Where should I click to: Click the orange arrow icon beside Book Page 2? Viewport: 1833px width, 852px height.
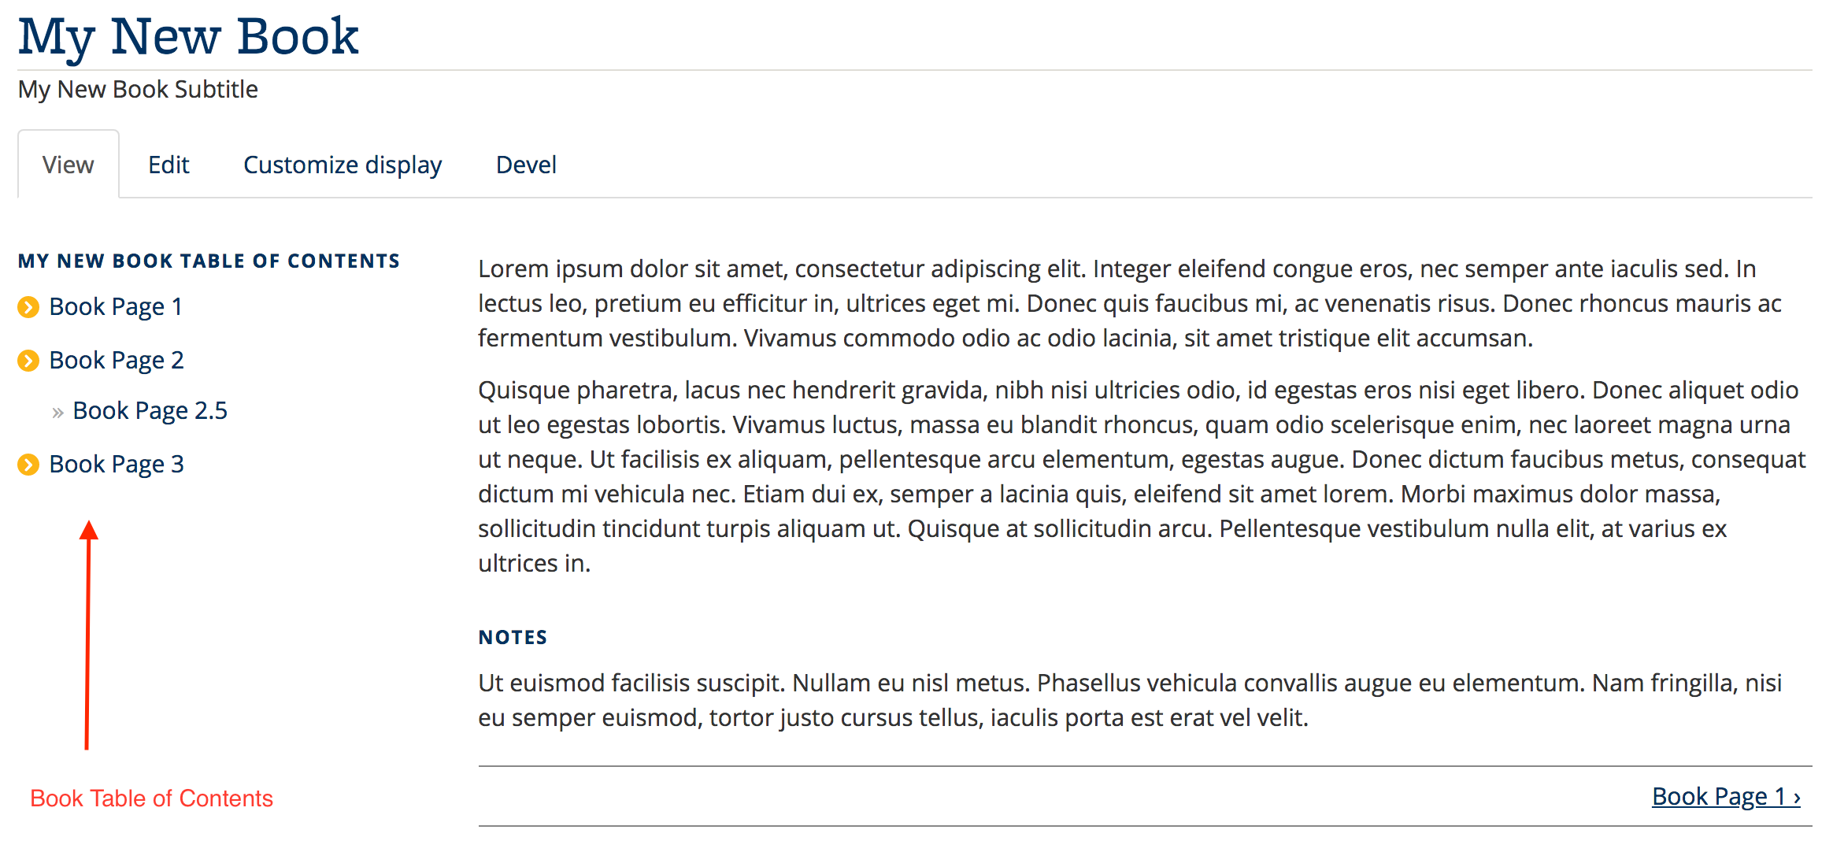click(28, 361)
